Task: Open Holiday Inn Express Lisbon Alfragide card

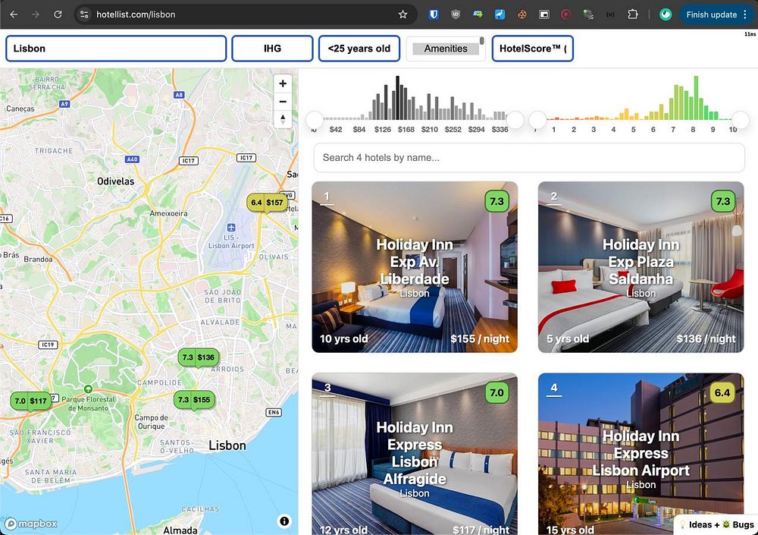Action: (x=415, y=454)
